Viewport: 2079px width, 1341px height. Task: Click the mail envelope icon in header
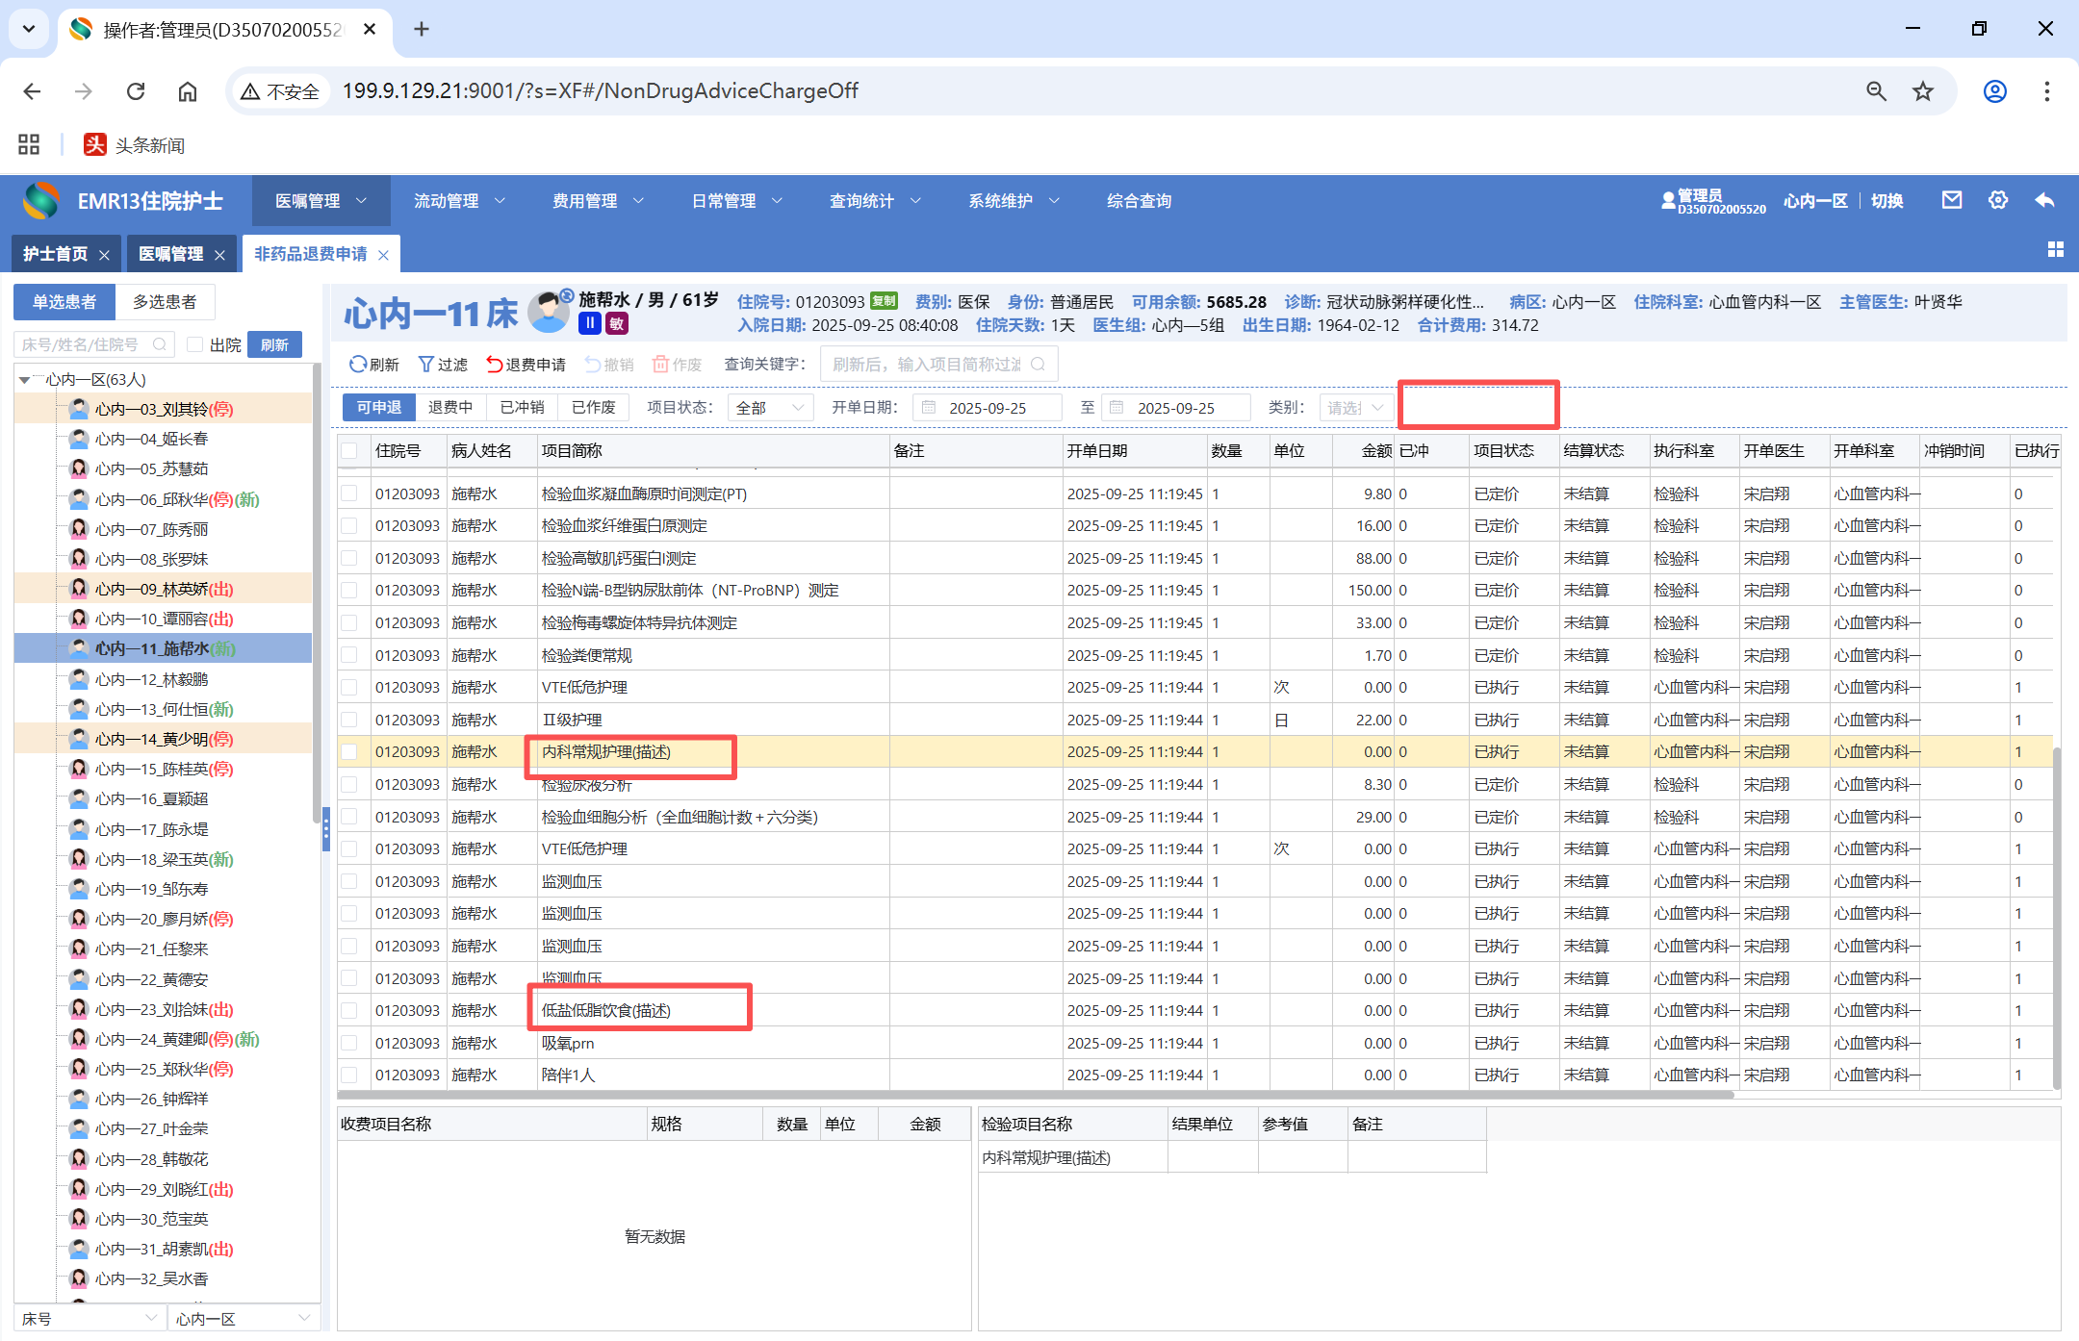[1951, 200]
